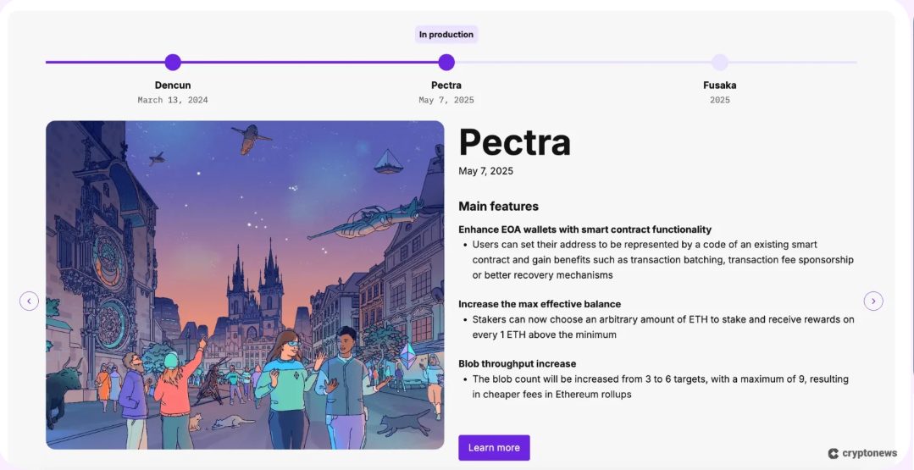
Task: Select the Dencun timeline dot
Action: tap(173, 62)
